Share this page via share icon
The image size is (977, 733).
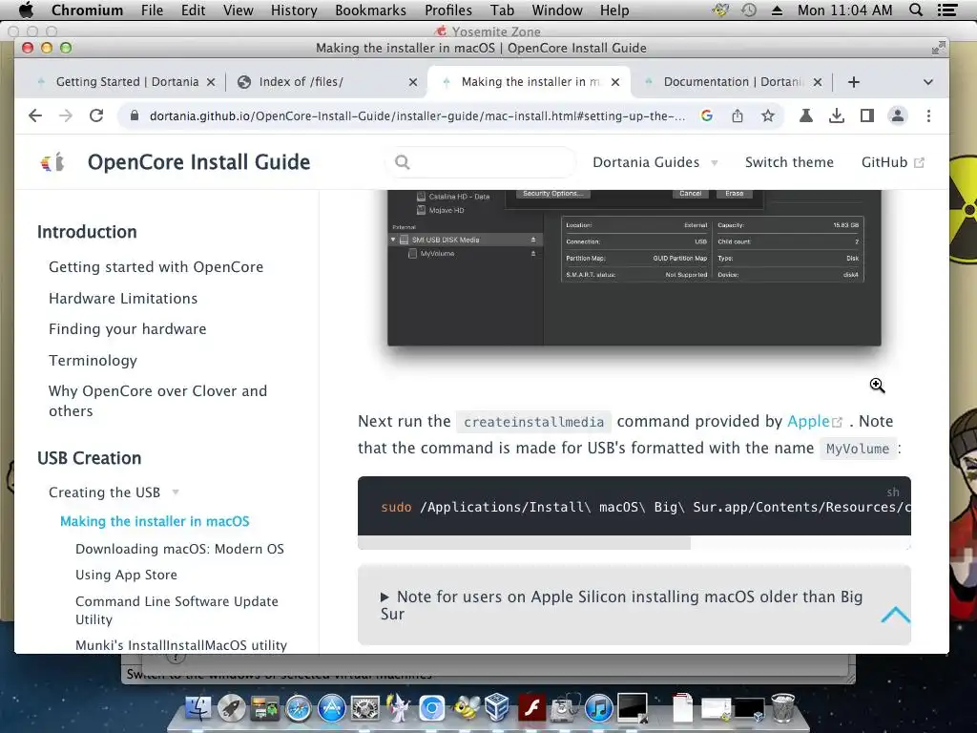(738, 115)
